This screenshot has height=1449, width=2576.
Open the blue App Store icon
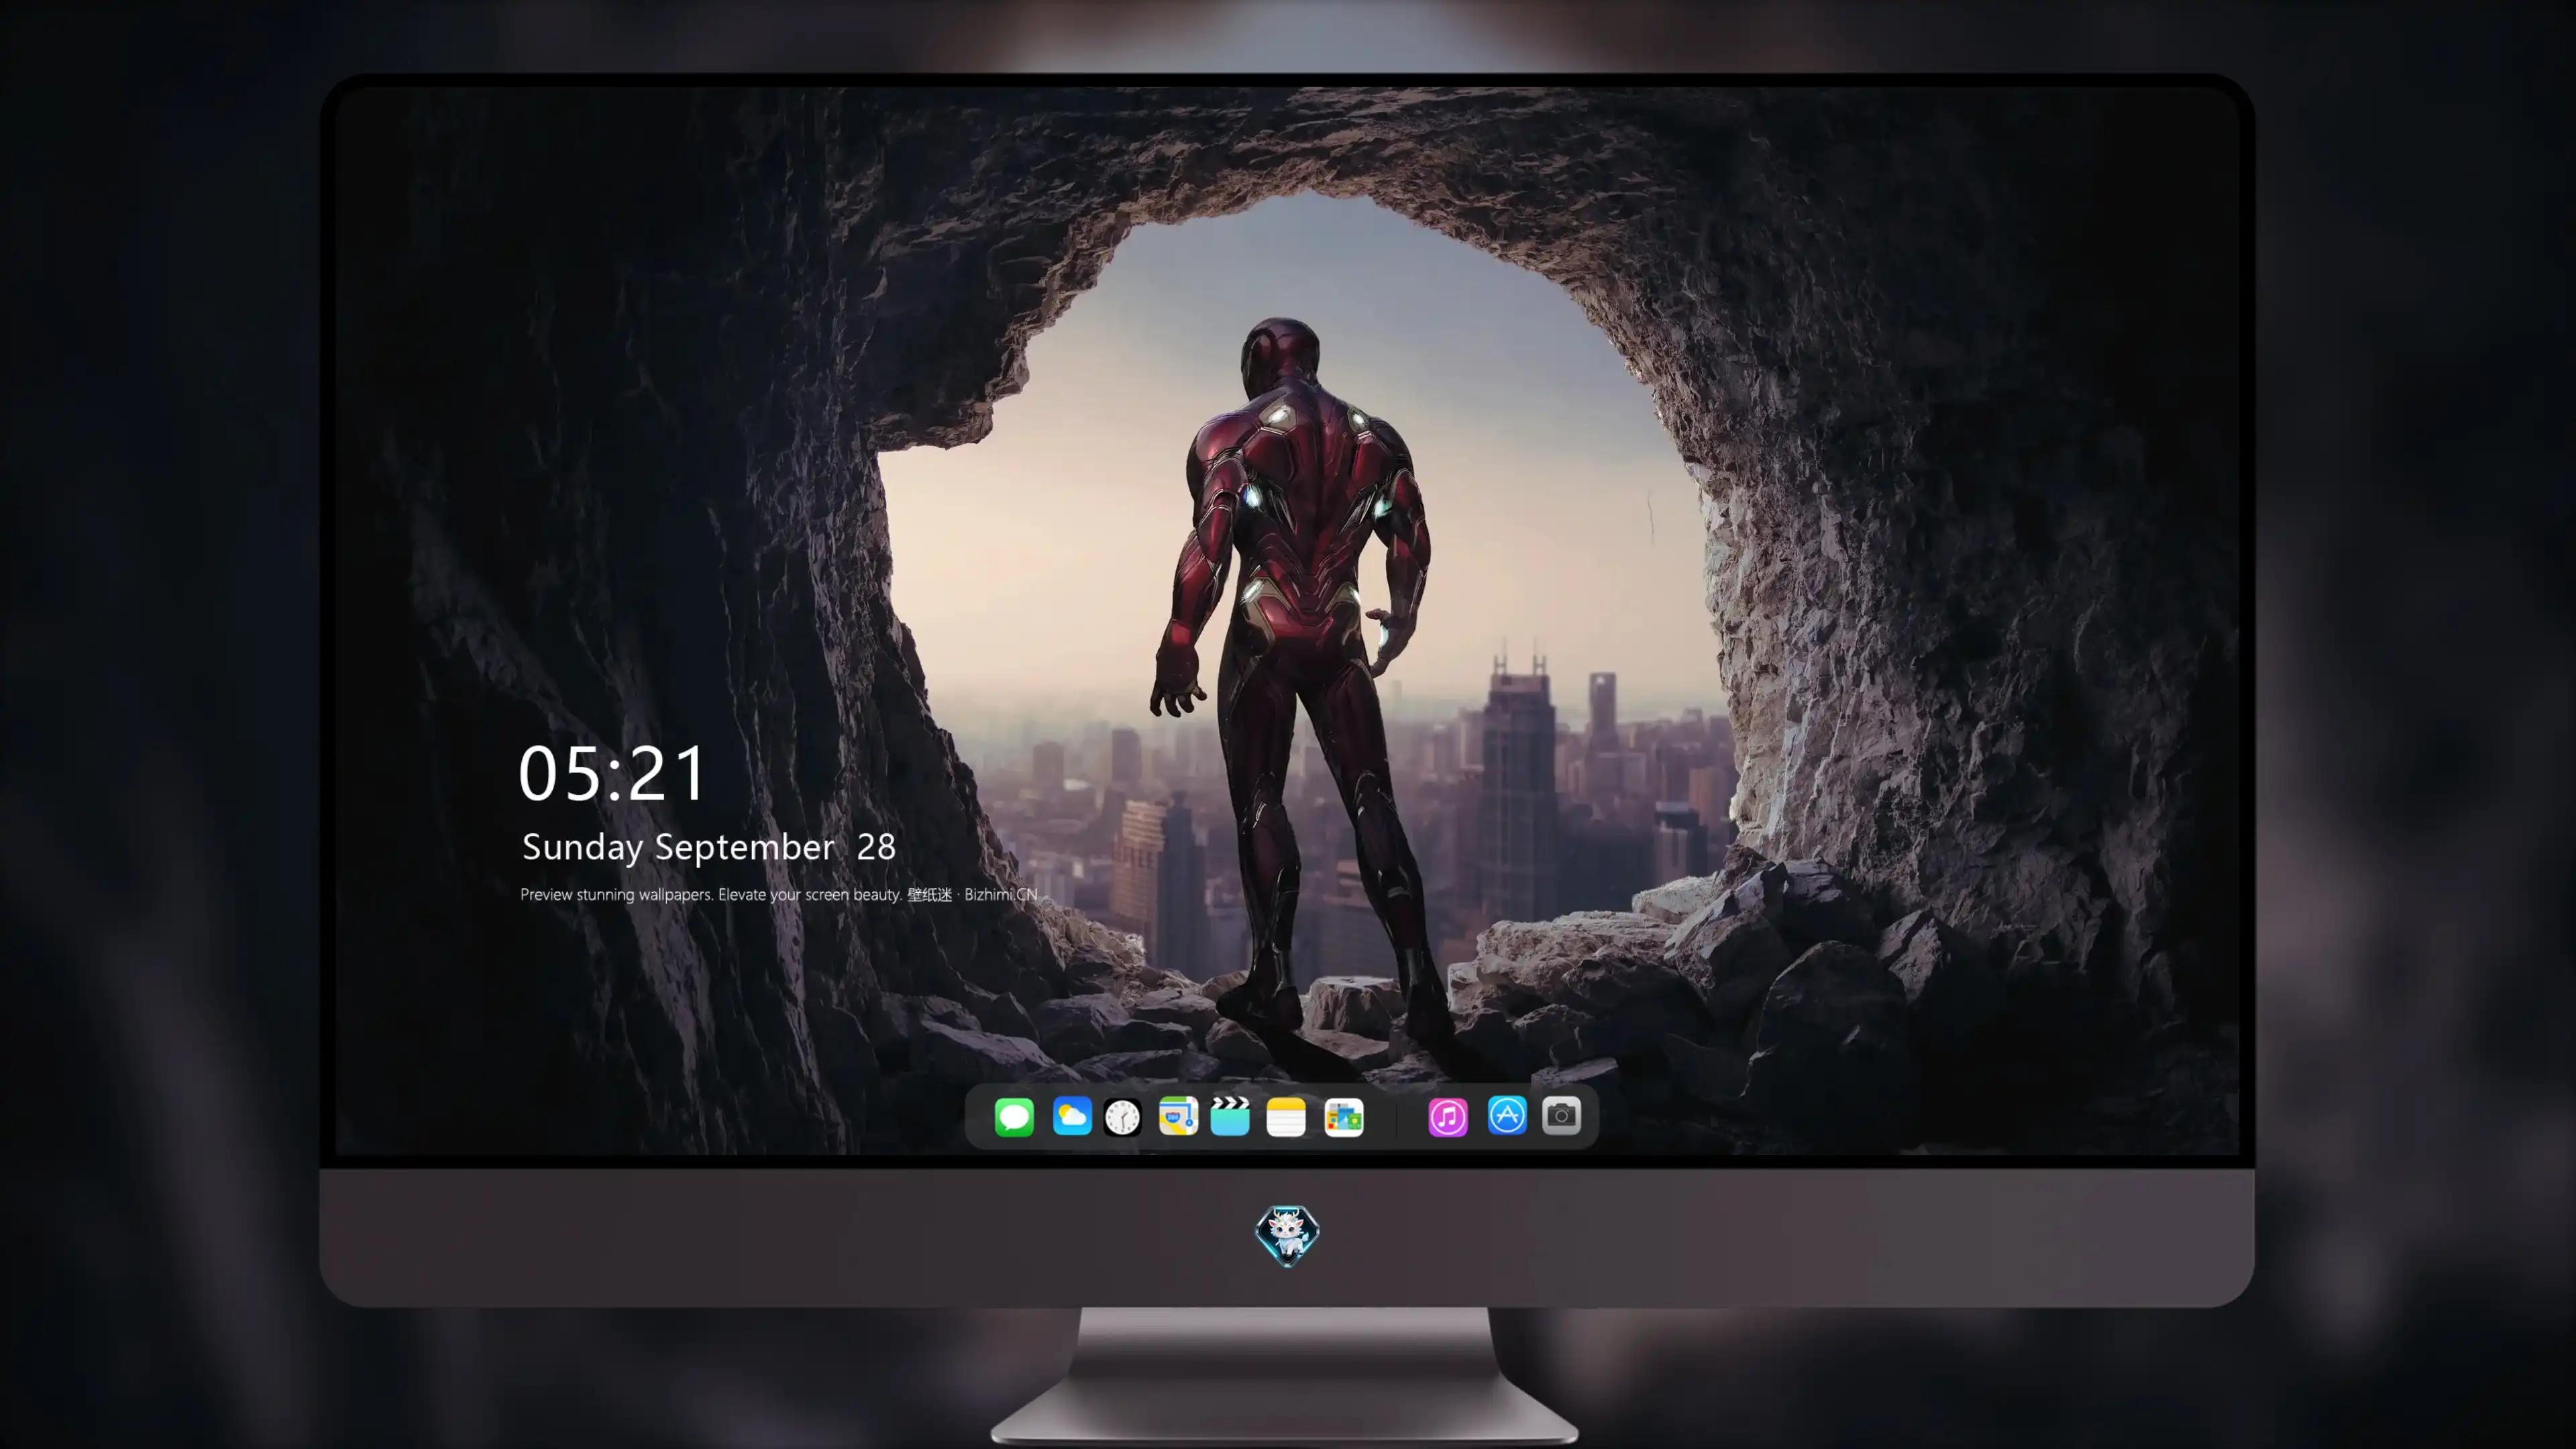click(1507, 1115)
